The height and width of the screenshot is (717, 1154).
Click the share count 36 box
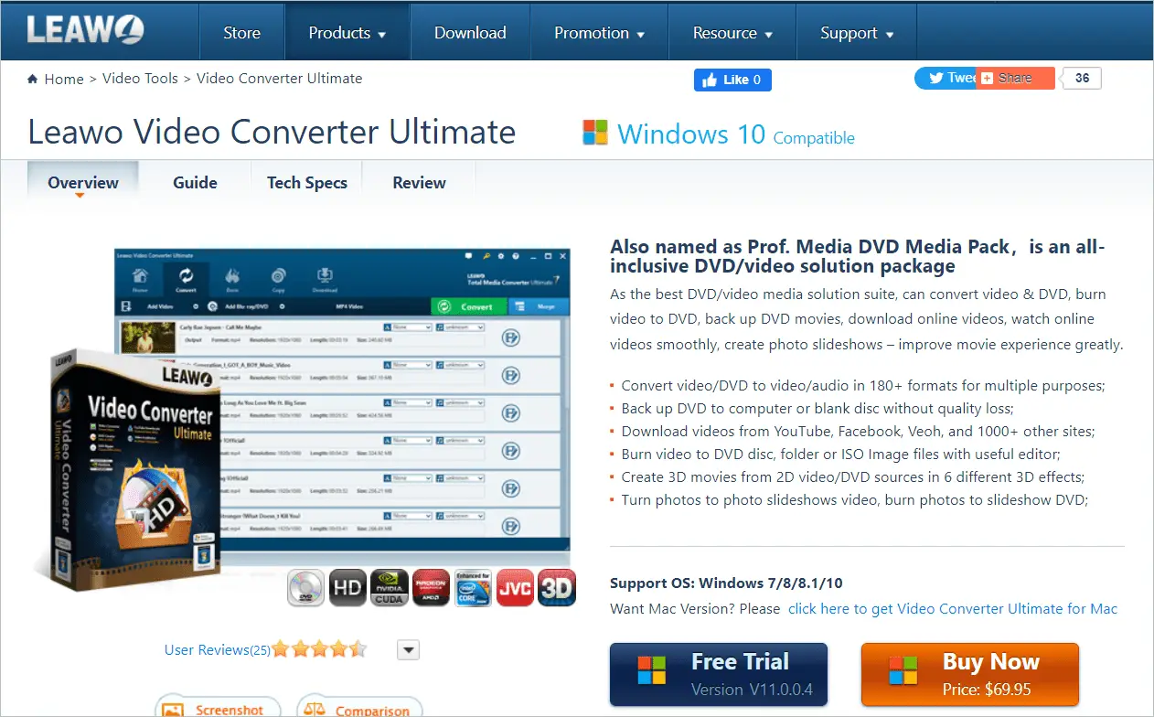[1082, 78]
